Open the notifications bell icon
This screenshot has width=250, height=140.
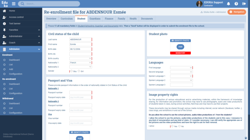point(229,4)
